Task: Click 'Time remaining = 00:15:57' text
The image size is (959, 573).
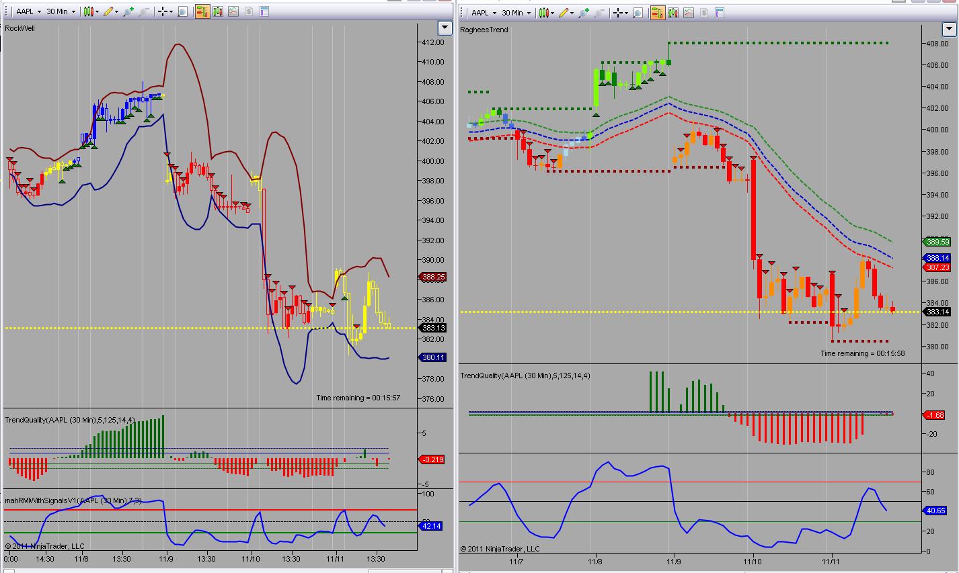Action: tap(358, 398)
